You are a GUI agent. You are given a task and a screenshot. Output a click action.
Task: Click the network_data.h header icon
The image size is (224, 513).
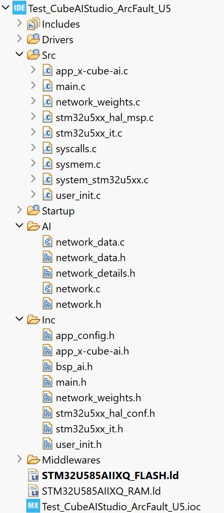click(x=47, y=257)
